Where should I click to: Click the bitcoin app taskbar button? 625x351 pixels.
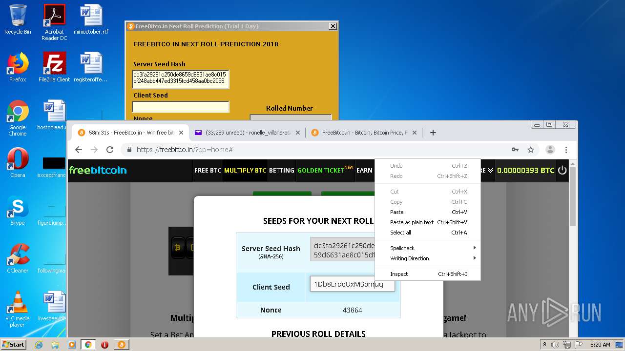pos(121,345)
